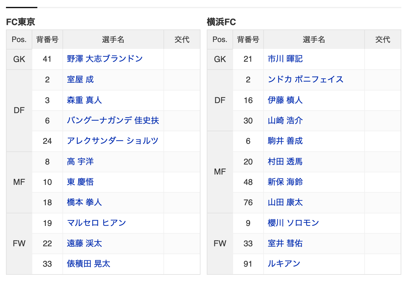Image resolution: width=406 pixels, height=282 pixels.
Task: Click マルセロ ヒアン link
Action: tap(96, 223)
